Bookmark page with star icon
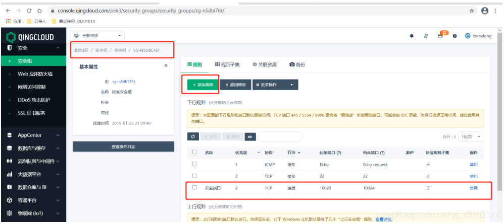Screen dimensions: 504x224 coord(472,11)
